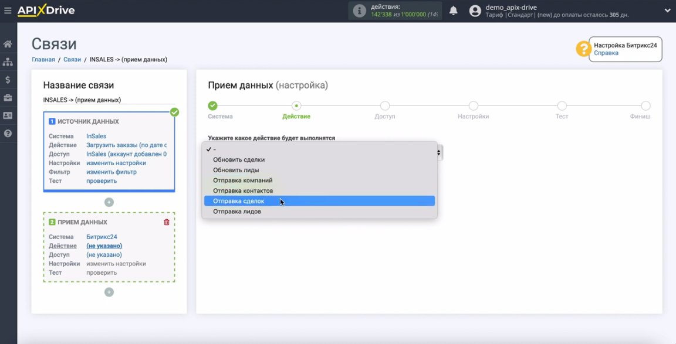The width and height of the screenshot is (676, 344).
Task: Click the info icon next to actions counter
Action: coord(359,11)
